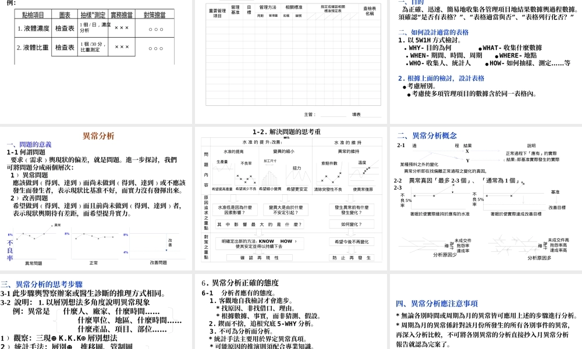Viewport: 582px width, 349px height.
Task: Click the 主管： label under the form
Action: (310, 114)
